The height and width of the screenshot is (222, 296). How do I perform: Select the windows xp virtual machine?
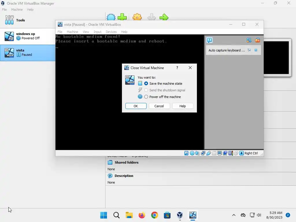point(27,36)
